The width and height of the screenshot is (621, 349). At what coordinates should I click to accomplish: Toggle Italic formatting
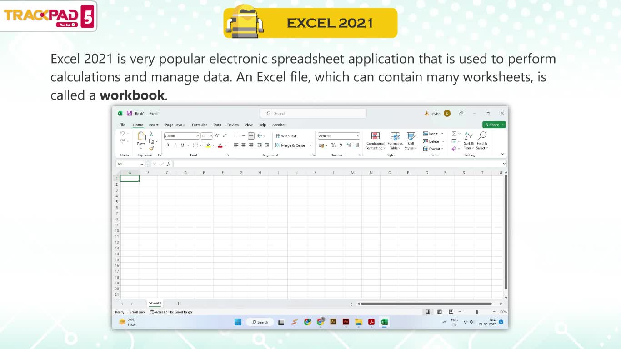click(175, 145)
